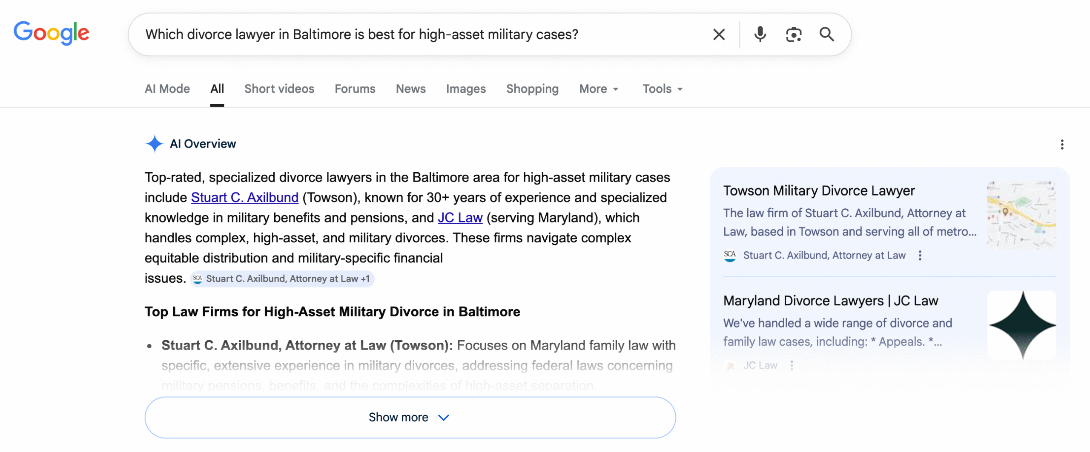This screenshot has width=1090, height=452.
Task: Open Google Lens image search
Action: (793, 34)
